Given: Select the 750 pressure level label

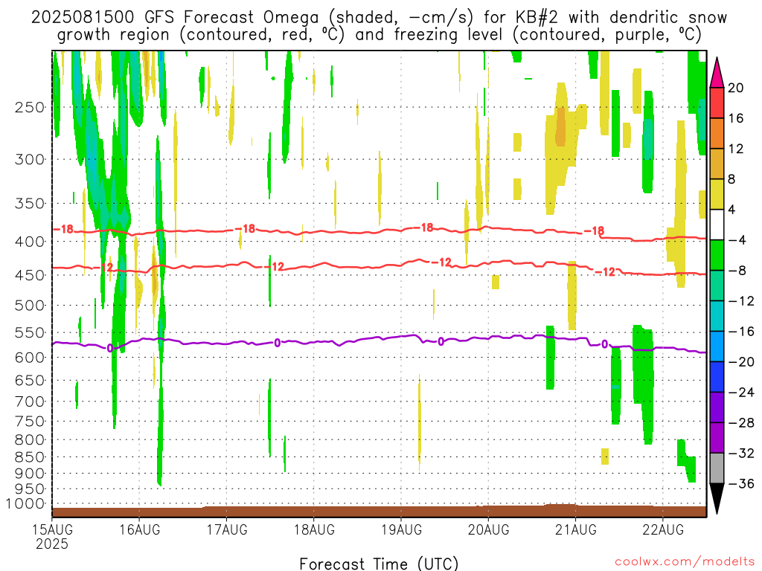Looking at the screenshot, I should [x=30, y=422].
